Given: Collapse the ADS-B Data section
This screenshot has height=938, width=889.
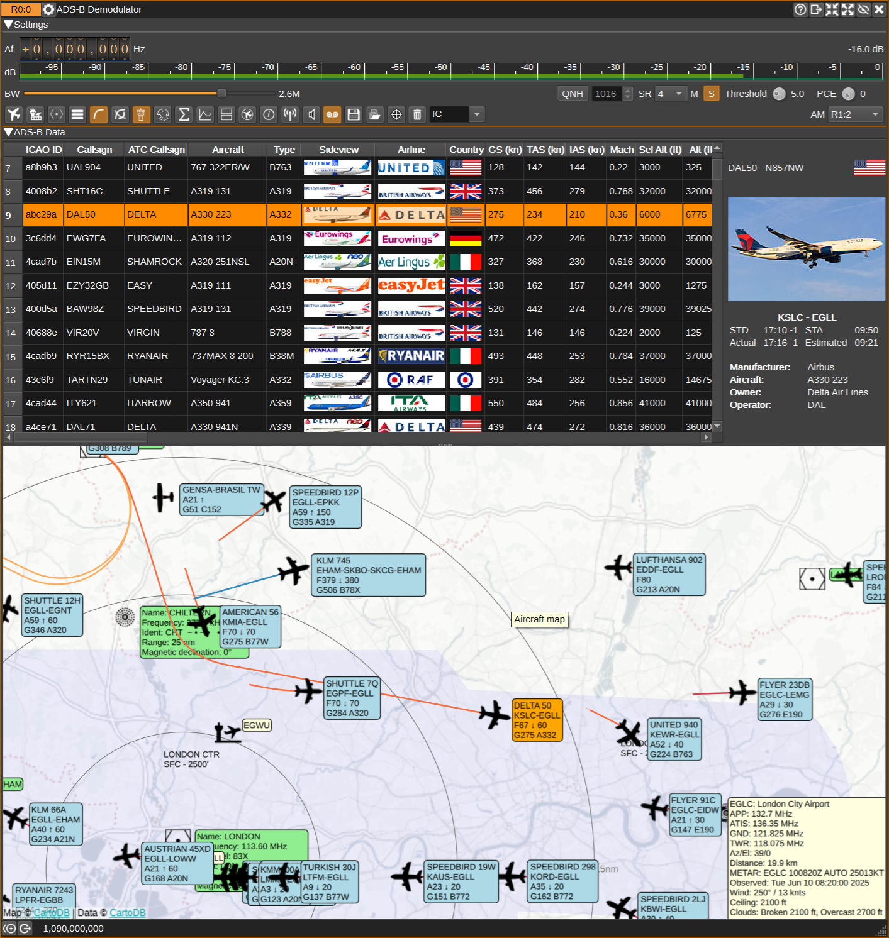Looking at the screenshot, I should (x=8, y=132).
